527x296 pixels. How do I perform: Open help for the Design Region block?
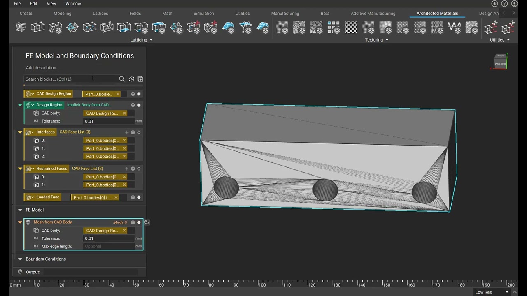(133, 105)
